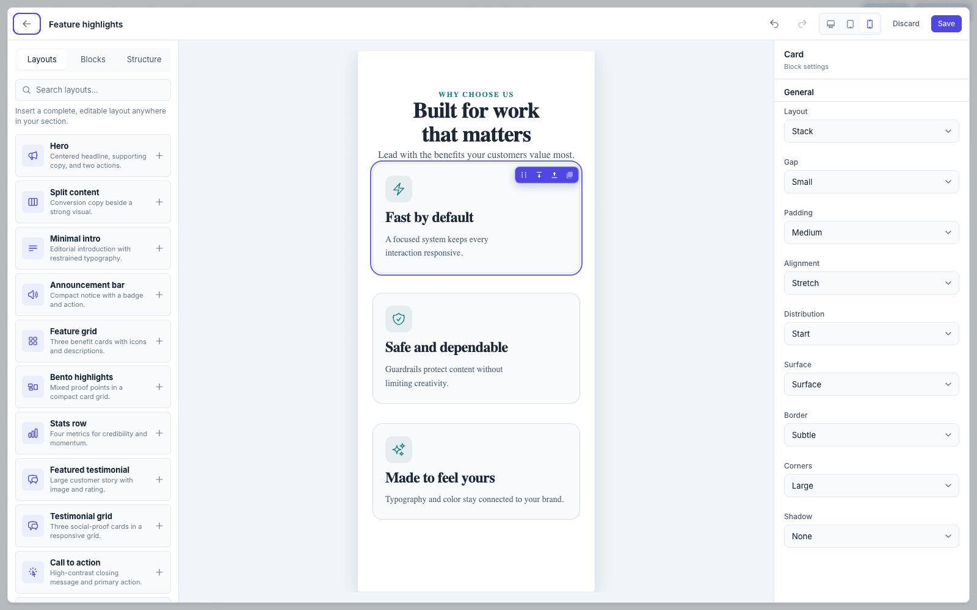Select 'A focused system keeps' description text

pyautogui.click(x=437, y=246)
